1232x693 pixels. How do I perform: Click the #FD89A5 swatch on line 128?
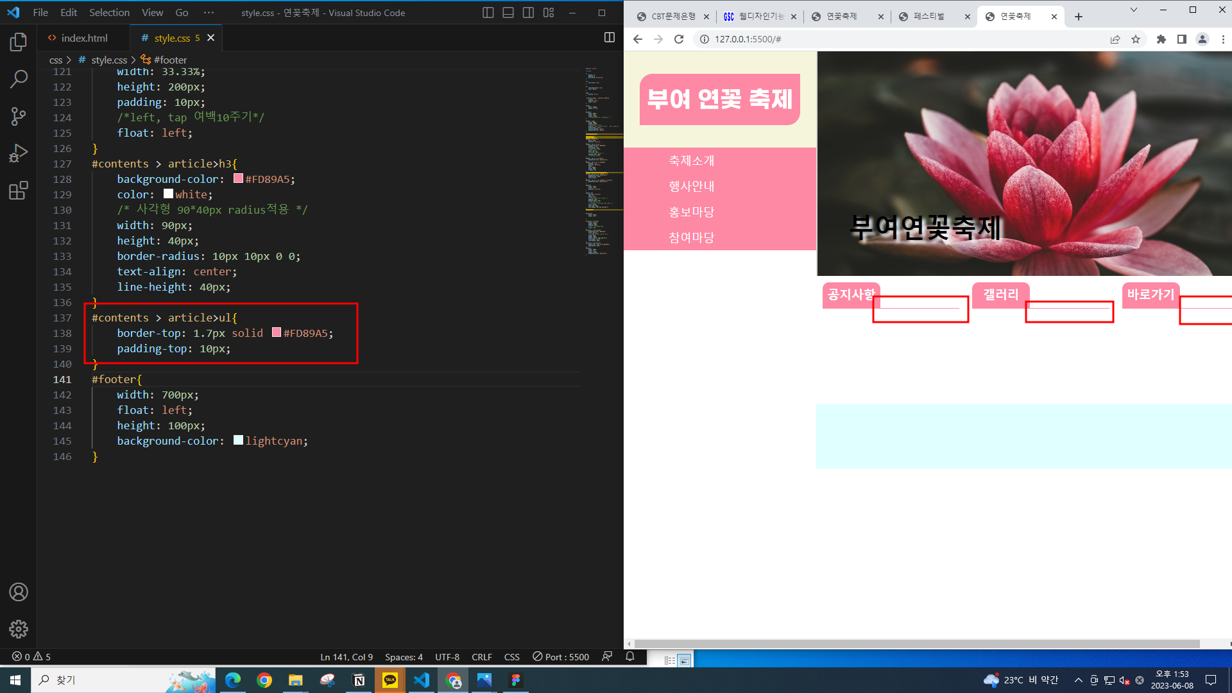tap(238, 179)
